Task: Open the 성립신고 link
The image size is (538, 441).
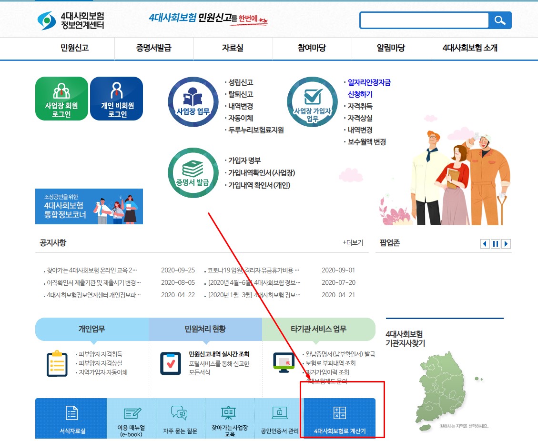Action: (241, 82)
